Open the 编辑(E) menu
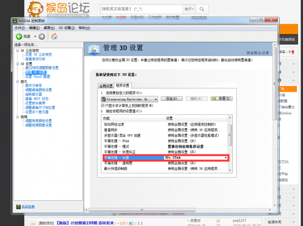303x226 pixels. pos(34,28)
